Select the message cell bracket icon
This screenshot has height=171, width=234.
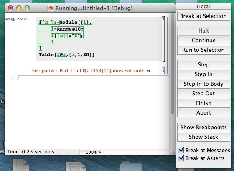point(163,71)
